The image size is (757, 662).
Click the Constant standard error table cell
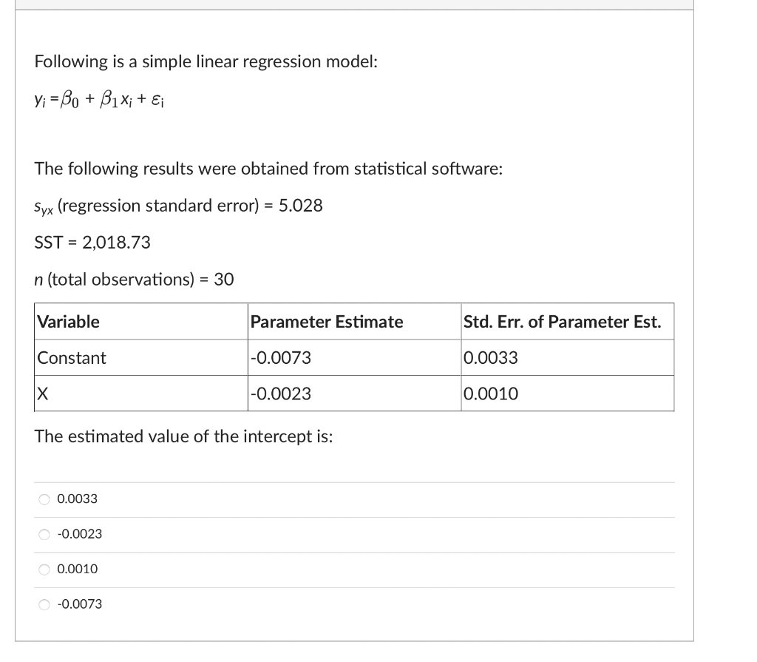(568, 357)
